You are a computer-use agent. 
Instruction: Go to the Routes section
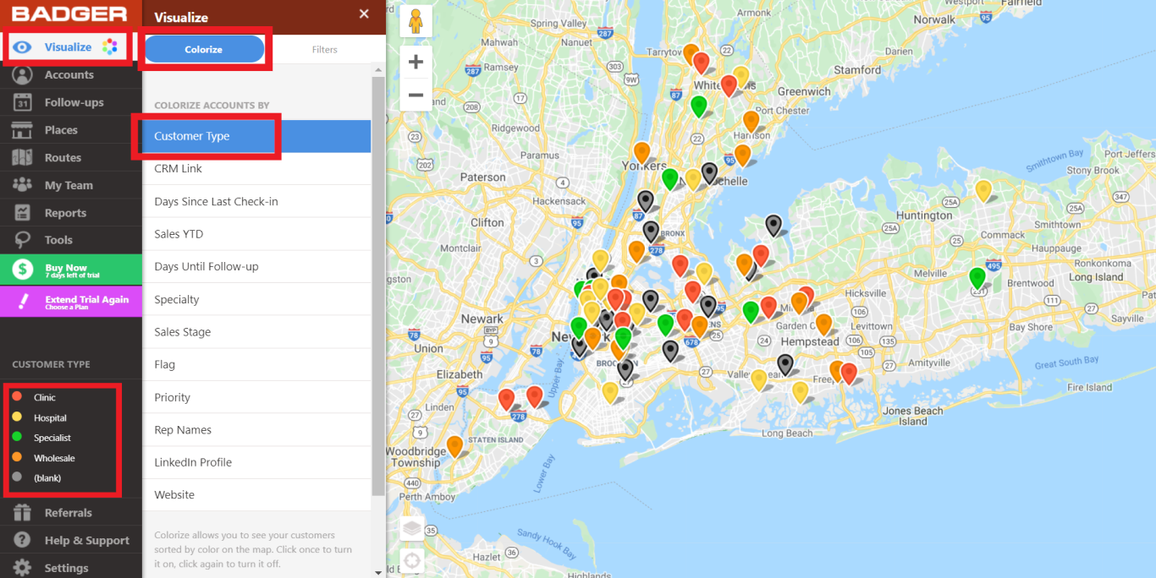click(x=63, y=158)
